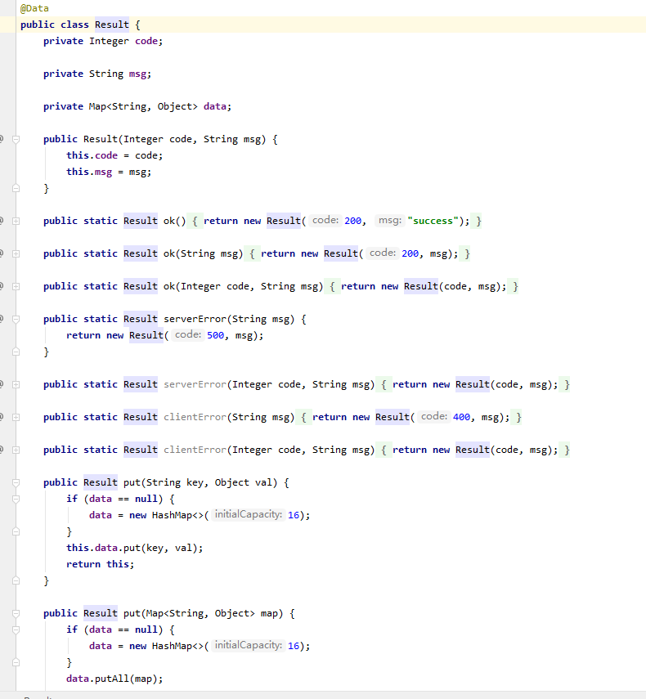Place cursor on the return this; line
Screen dimensions: 646x699
[101, 564]
